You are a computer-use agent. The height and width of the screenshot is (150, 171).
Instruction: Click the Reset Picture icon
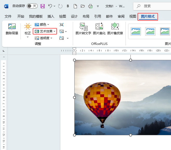(x=62, y=38)
